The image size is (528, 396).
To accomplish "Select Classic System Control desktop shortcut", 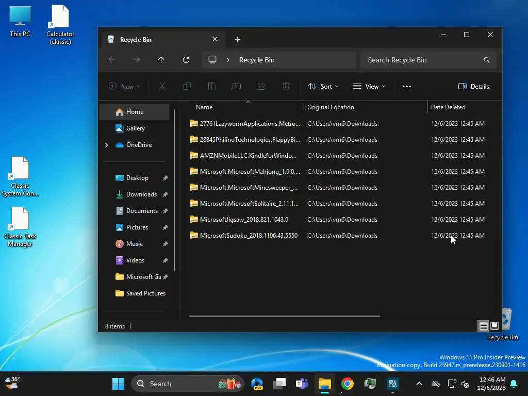I will click(x=20, y=177).
